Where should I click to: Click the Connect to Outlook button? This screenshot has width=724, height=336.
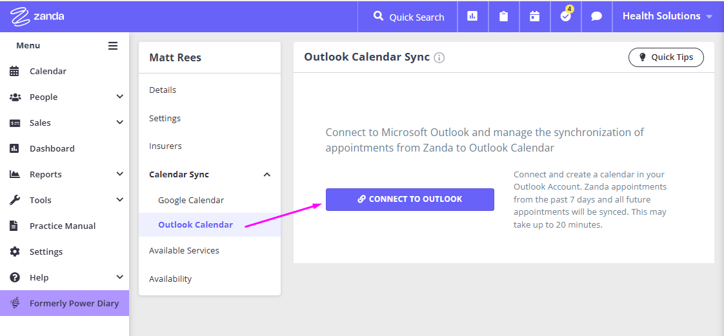(410, 199)
